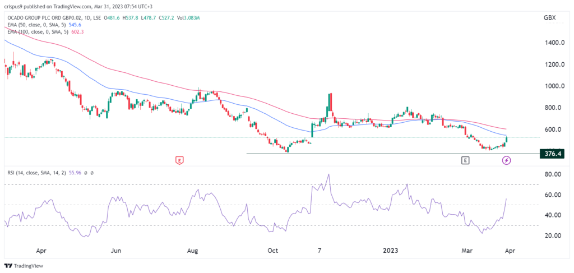The width and height of the screenshot is (574, 273).
Task: Click the grey earnings E marker
Action: 465,160
